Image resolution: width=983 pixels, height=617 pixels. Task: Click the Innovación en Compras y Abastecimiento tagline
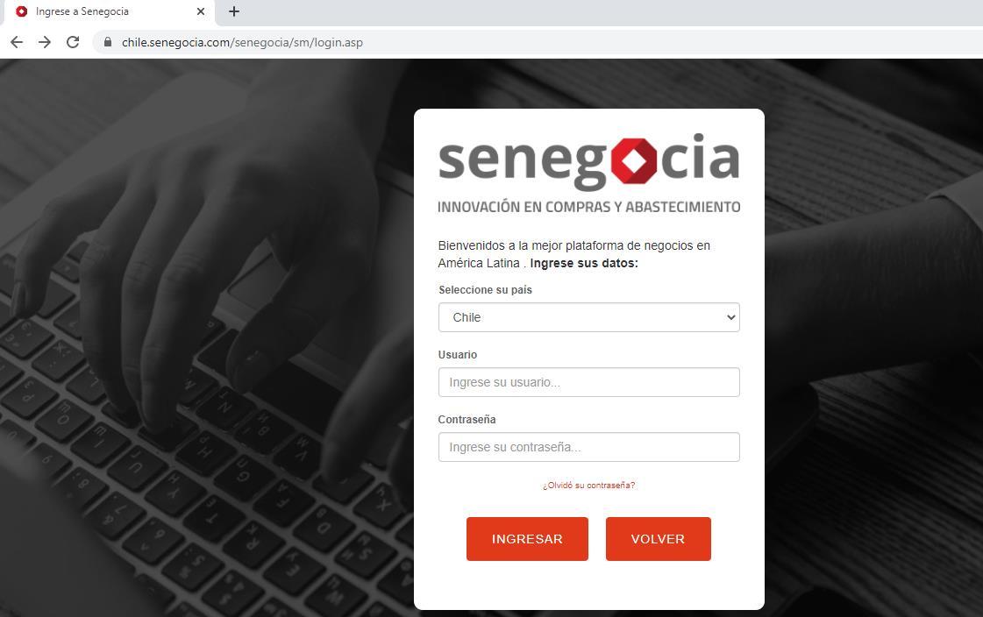(588, 207)
